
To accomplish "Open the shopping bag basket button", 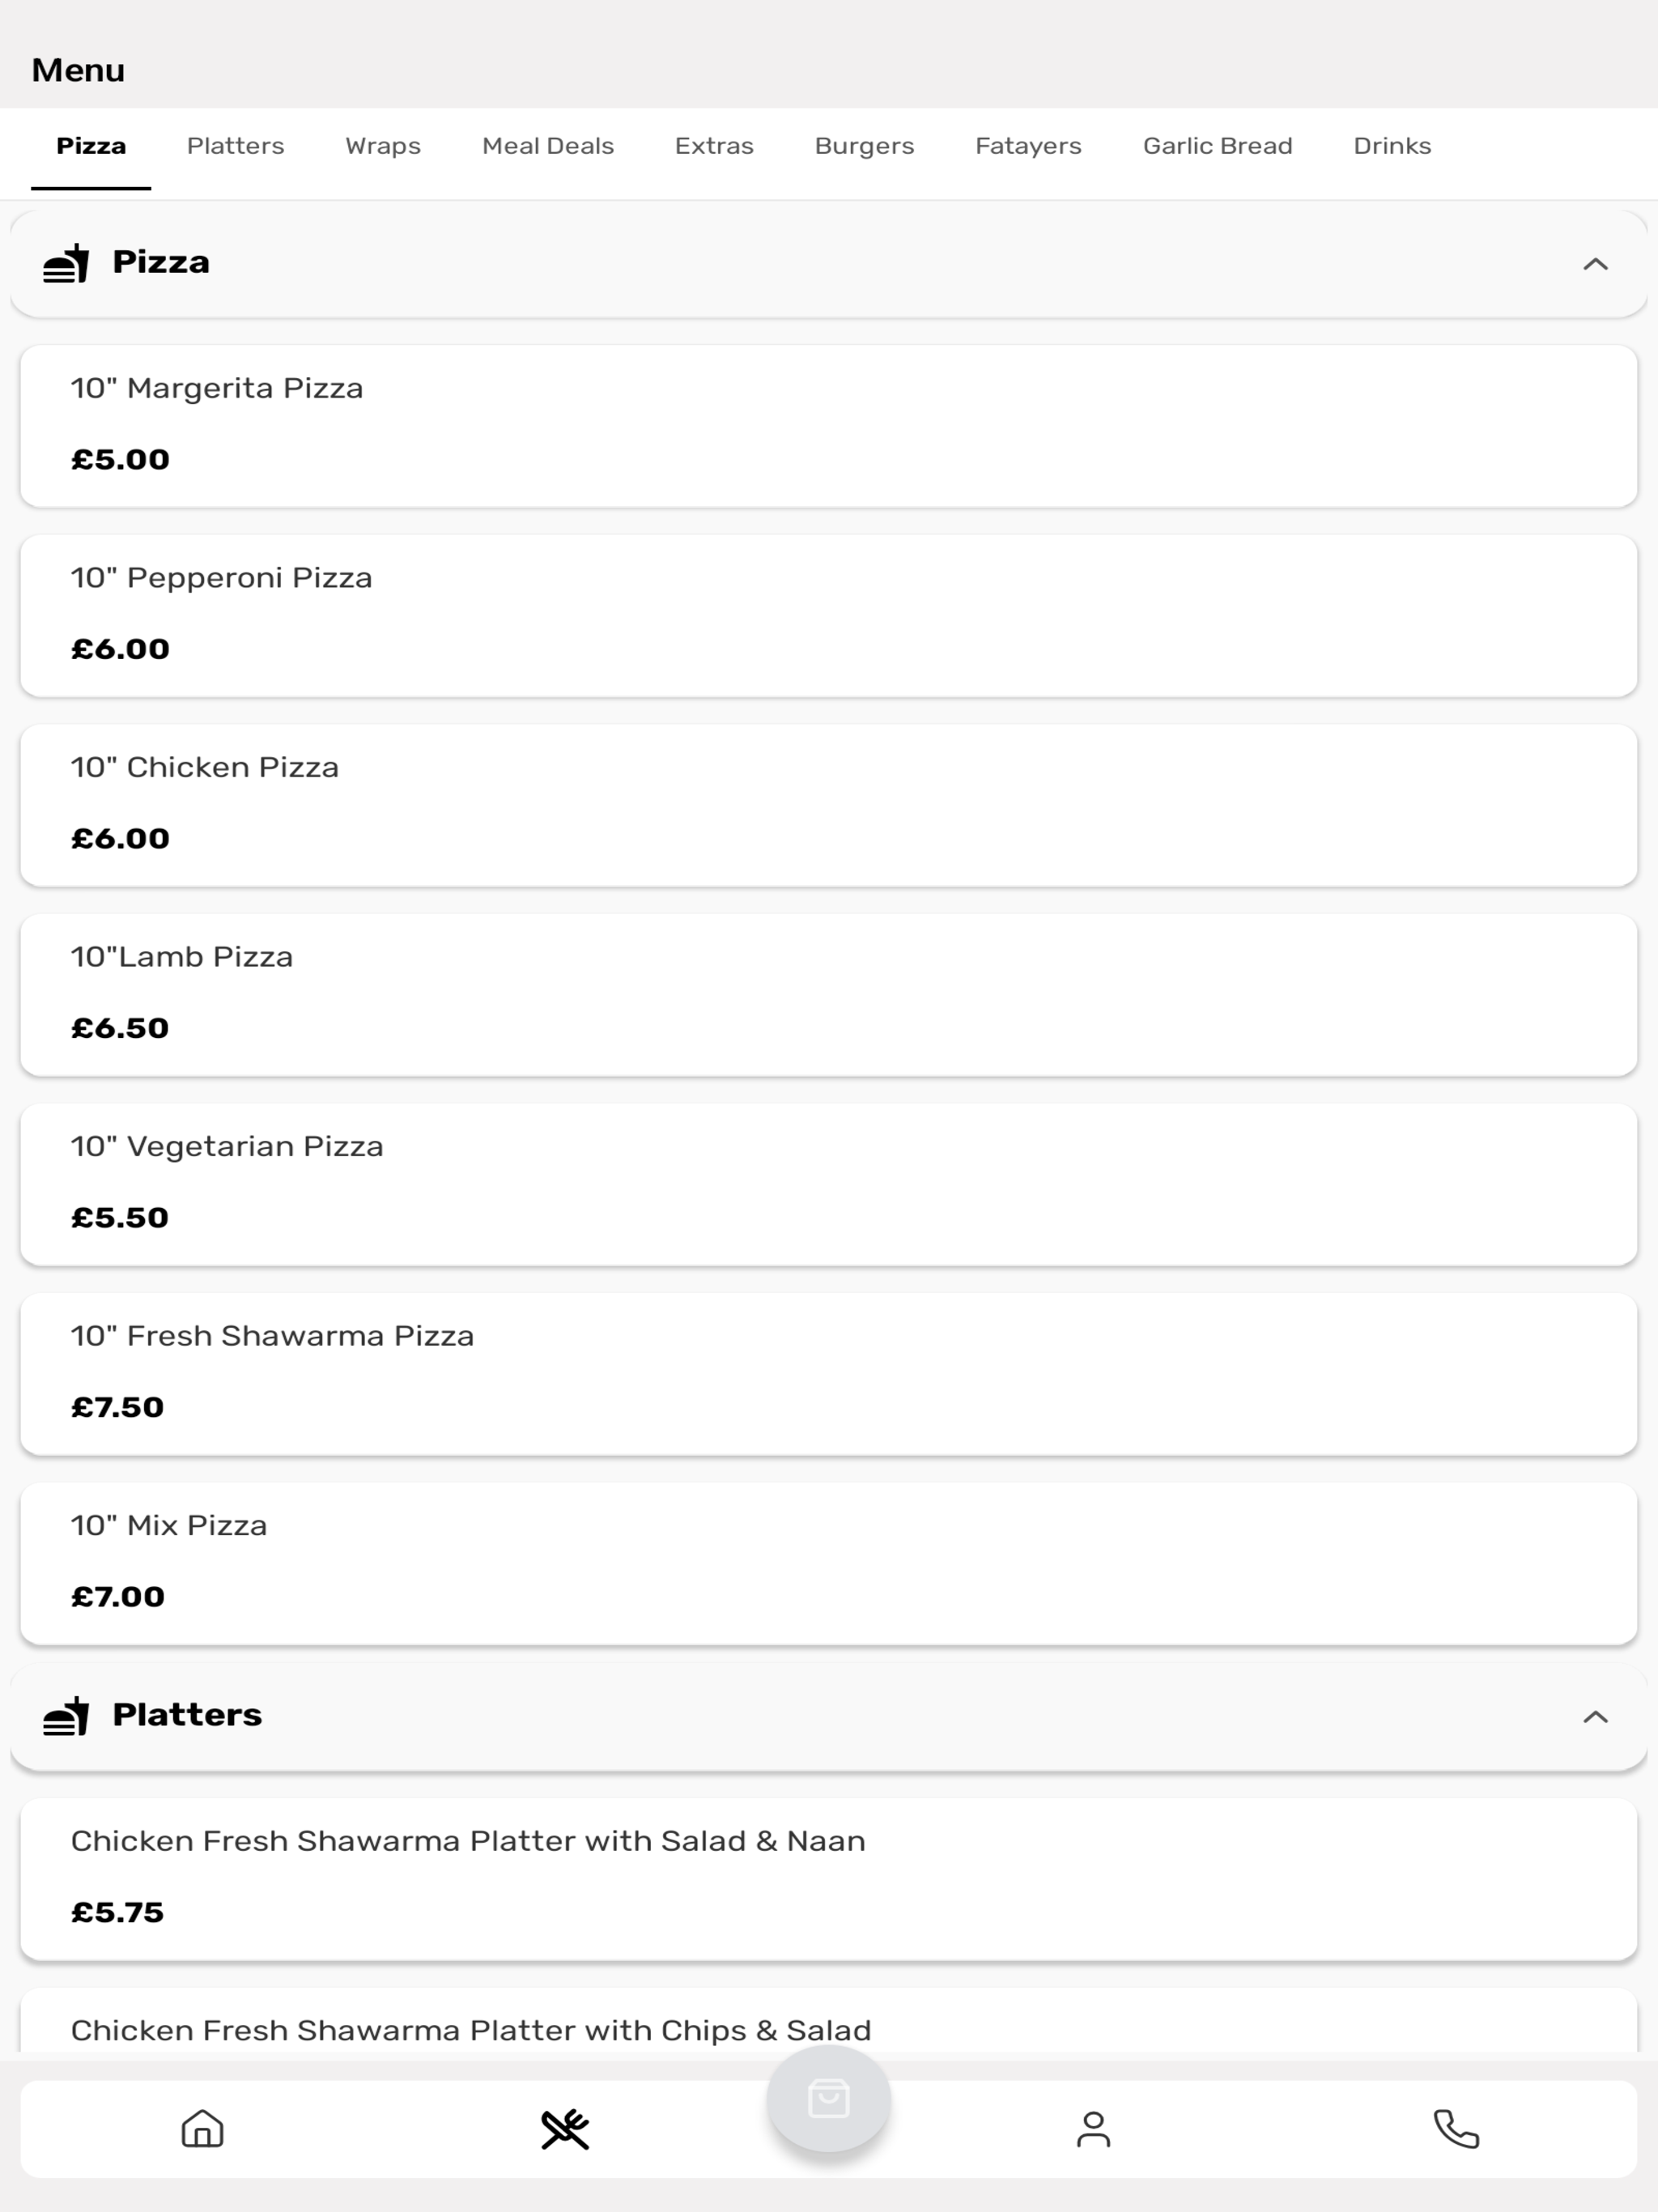I will click(828, 2099).
